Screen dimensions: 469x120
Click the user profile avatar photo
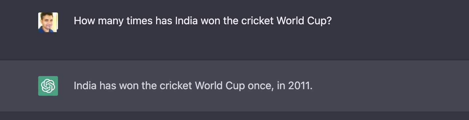pyautogui.click(x=48, y=22)
